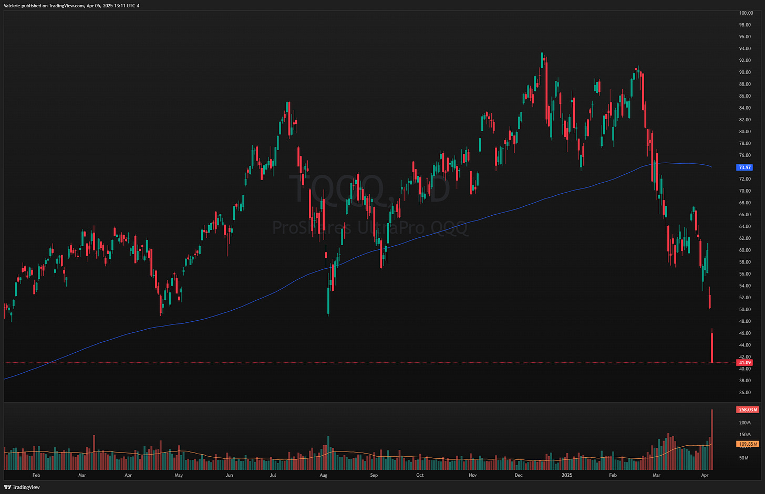Click the Sep label on the time axis
The image size is (765, 494).
pyautogui.click(x=374, y=475)
